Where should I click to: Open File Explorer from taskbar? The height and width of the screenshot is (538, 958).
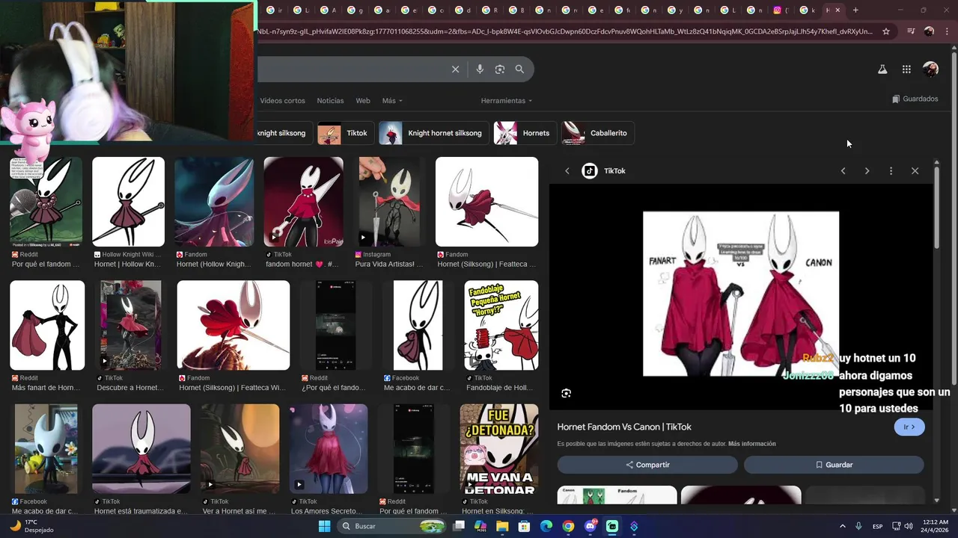tap(502, 526)
